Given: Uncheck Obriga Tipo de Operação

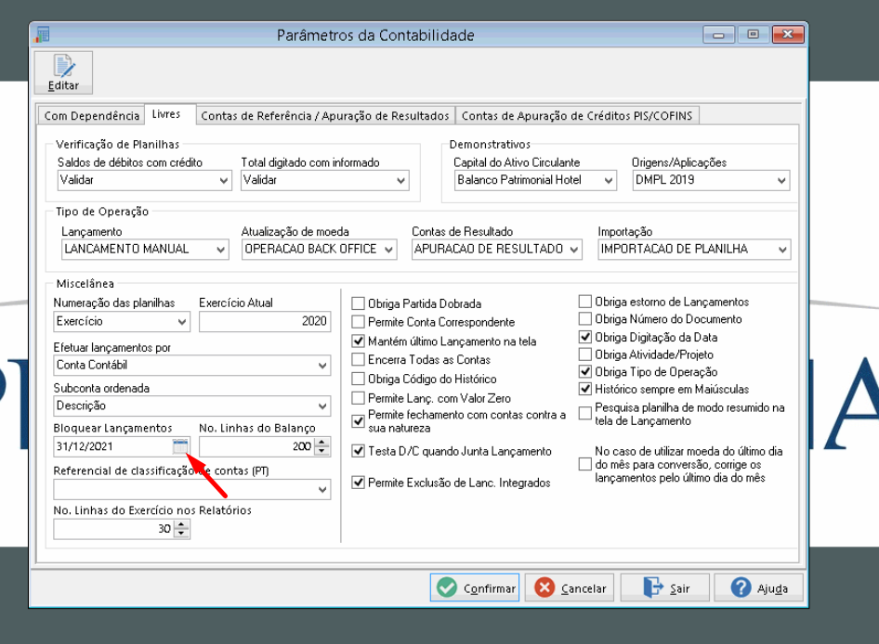Looking at the screenshot, I should pos(585,372).
